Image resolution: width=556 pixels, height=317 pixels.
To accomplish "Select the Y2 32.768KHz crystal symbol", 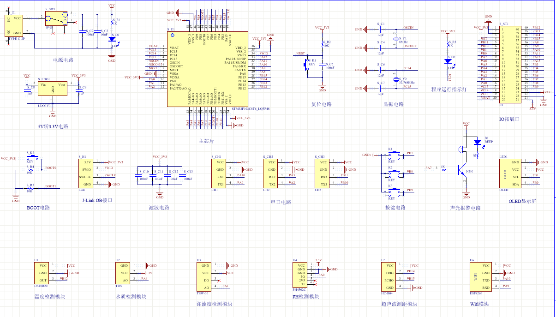I will click(395, 79).
